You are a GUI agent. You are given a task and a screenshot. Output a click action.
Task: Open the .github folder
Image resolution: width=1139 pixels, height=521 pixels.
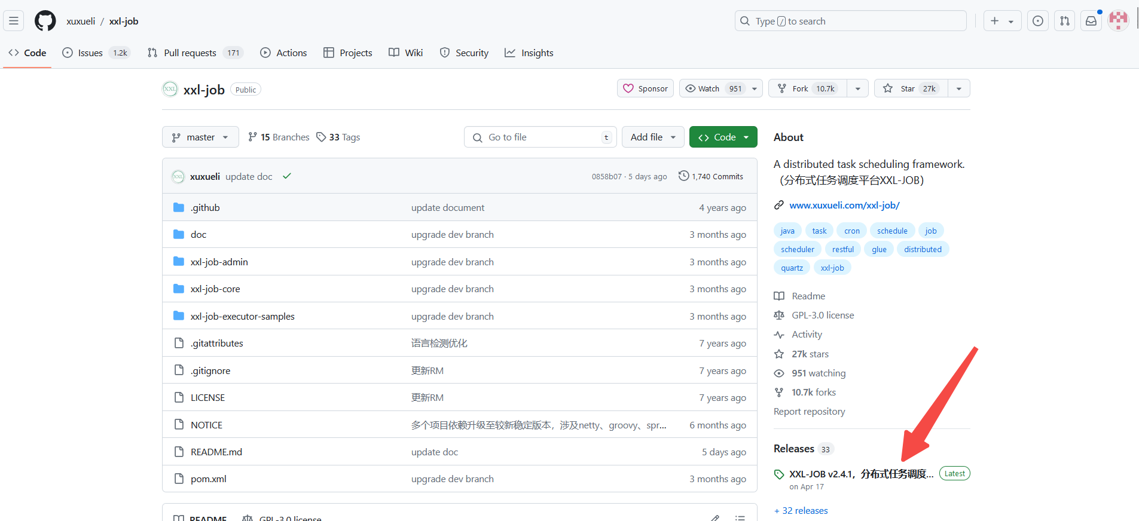coord(205,207)
